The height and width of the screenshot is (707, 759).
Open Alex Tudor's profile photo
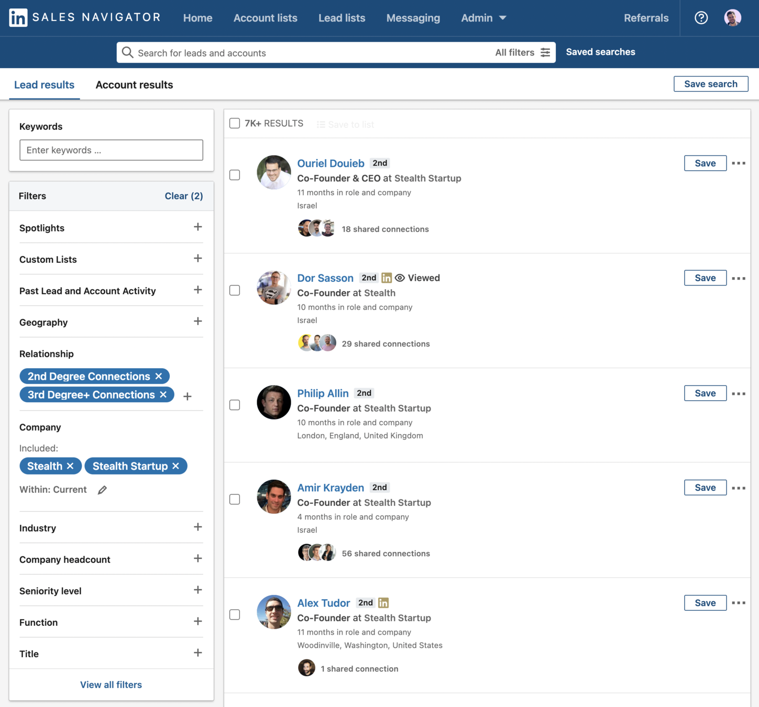click(x=273, y=612)
